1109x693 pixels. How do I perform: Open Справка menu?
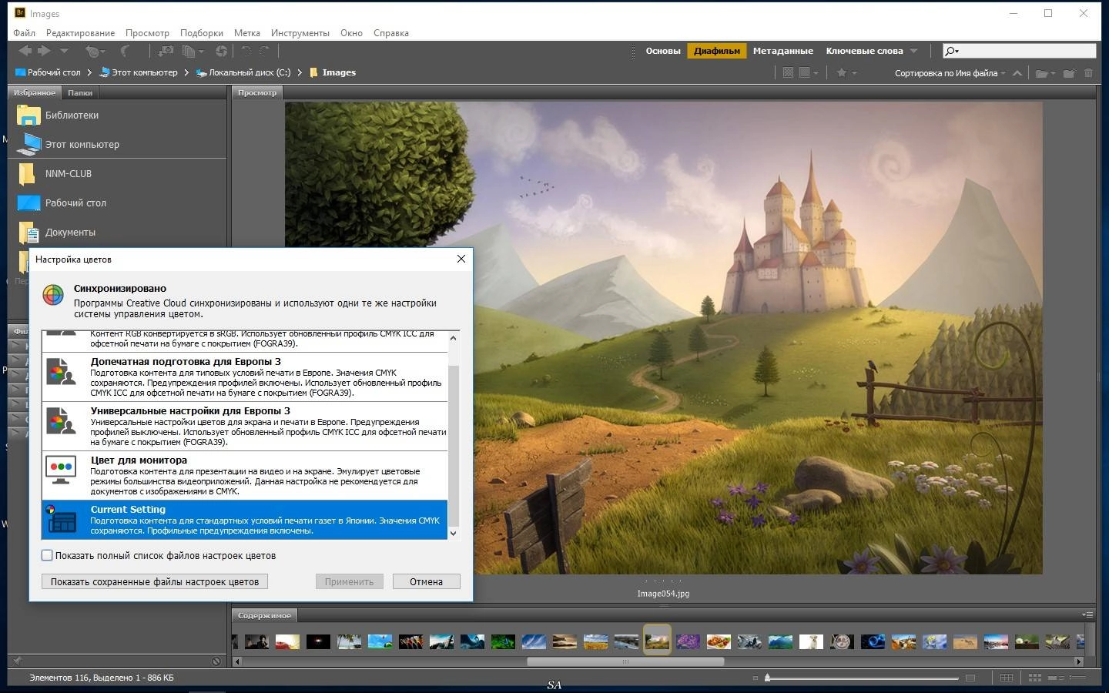[391, 33]
